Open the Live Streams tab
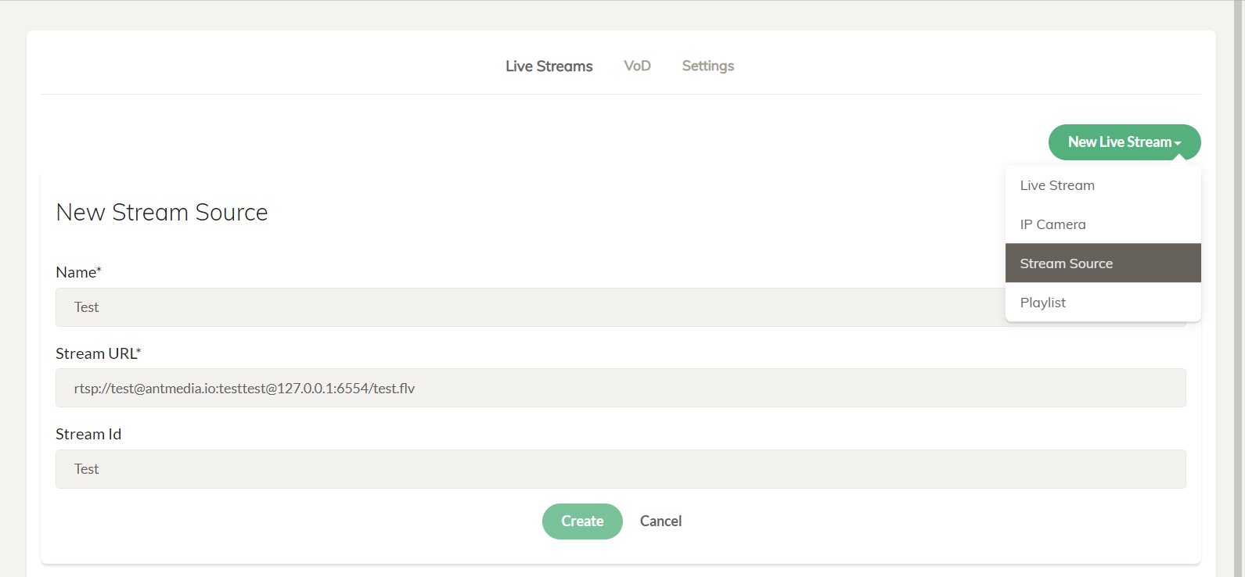This screenshot has width=1245, height=577. [549, 66]
